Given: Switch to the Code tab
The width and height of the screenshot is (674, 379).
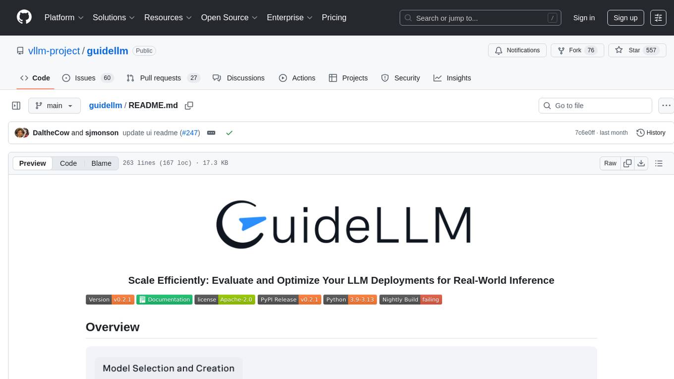Looking at the screenshot, I should point(35,78).
